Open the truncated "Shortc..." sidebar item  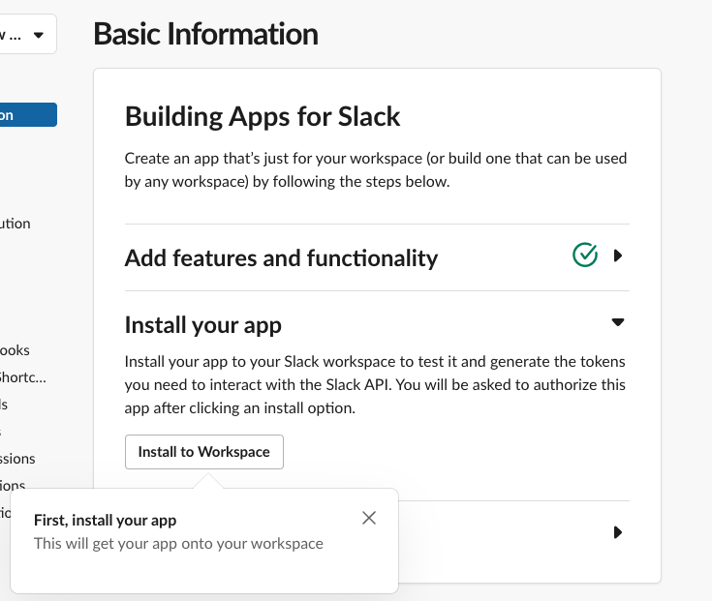pyautogui.click(x=22, y=377)
